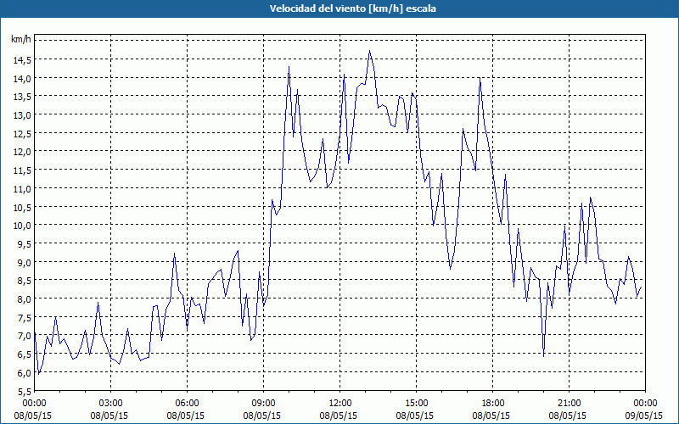Click the '09/05/15' date label
This screenshot has height=424, width=679.
click(643, 416)
